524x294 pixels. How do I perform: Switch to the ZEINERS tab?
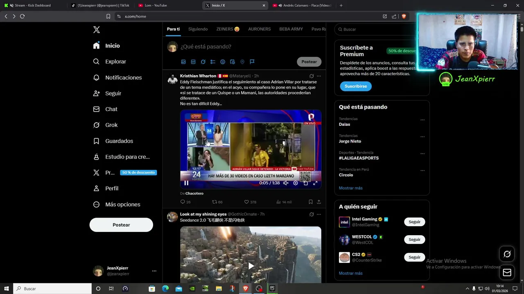(228, 29)
